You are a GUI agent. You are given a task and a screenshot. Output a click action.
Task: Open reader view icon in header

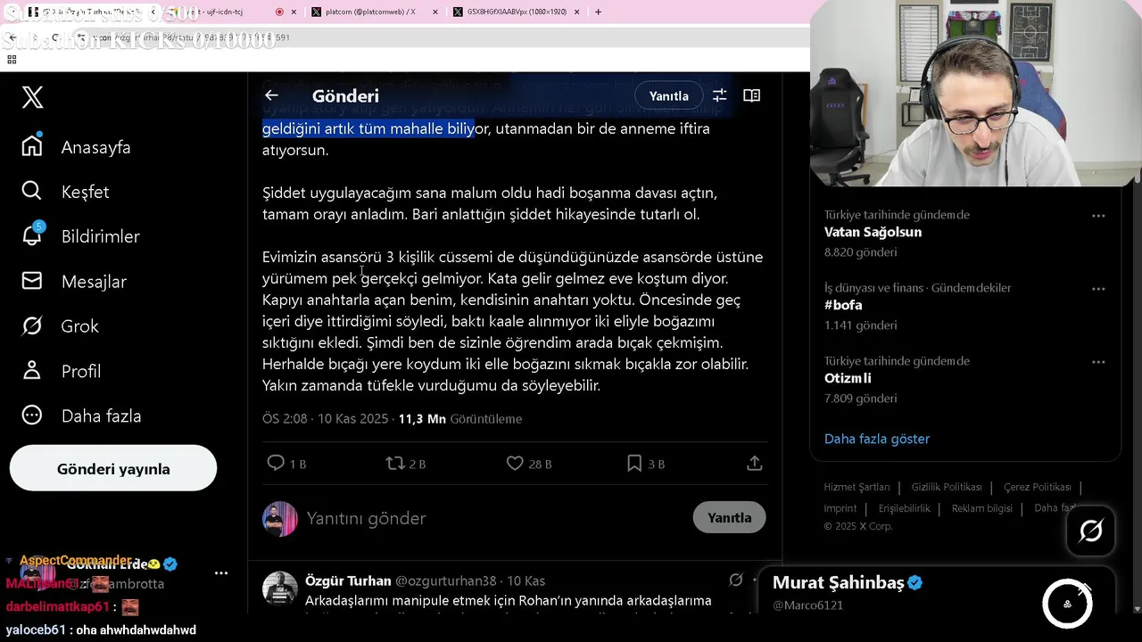[x=752, y=95]
